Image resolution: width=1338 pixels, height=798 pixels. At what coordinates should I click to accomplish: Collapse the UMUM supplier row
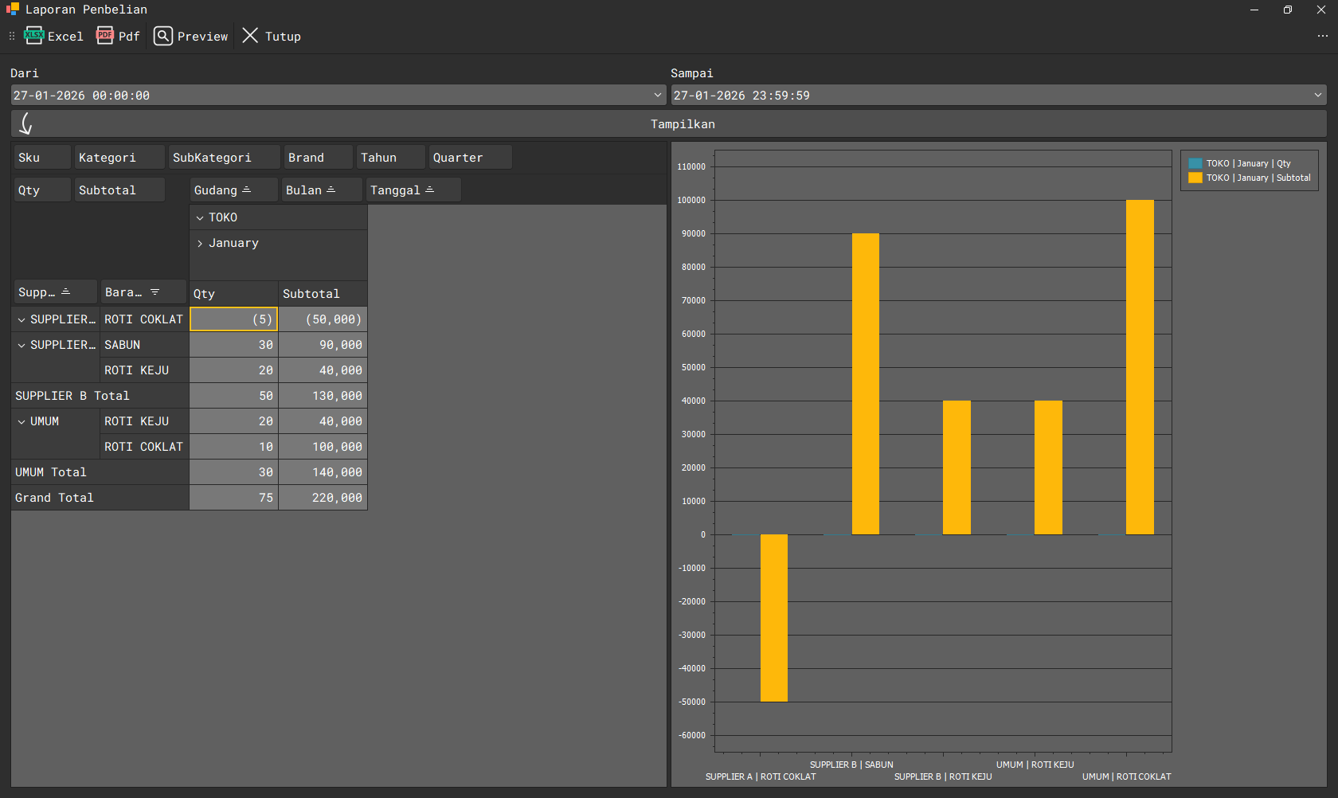click(22, 422)
